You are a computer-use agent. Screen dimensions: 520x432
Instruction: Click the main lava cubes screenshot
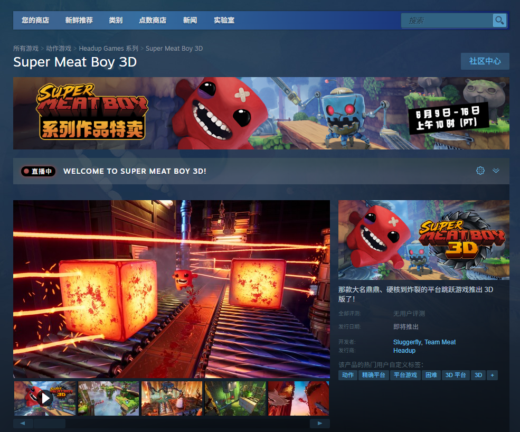tap(172, 289)
